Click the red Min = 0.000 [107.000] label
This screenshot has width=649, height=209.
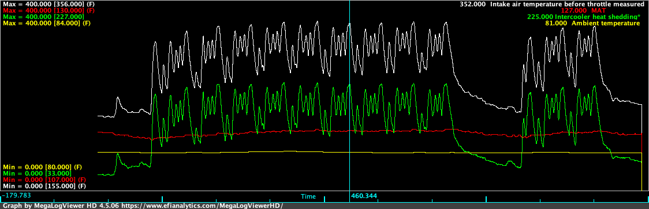[x=44, y=180]
